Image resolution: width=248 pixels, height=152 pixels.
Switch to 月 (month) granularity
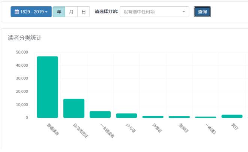pos(71,12)
